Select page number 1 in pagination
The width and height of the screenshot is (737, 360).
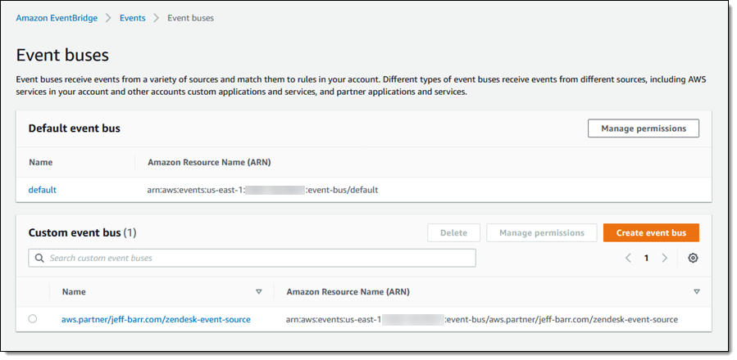pos(646,258)
